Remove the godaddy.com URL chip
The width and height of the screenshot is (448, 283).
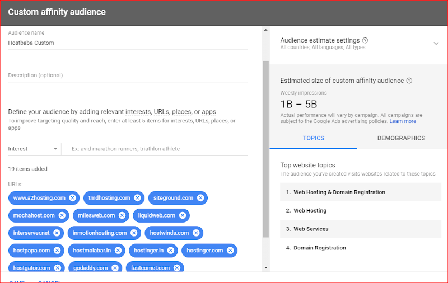pos(115,268)
